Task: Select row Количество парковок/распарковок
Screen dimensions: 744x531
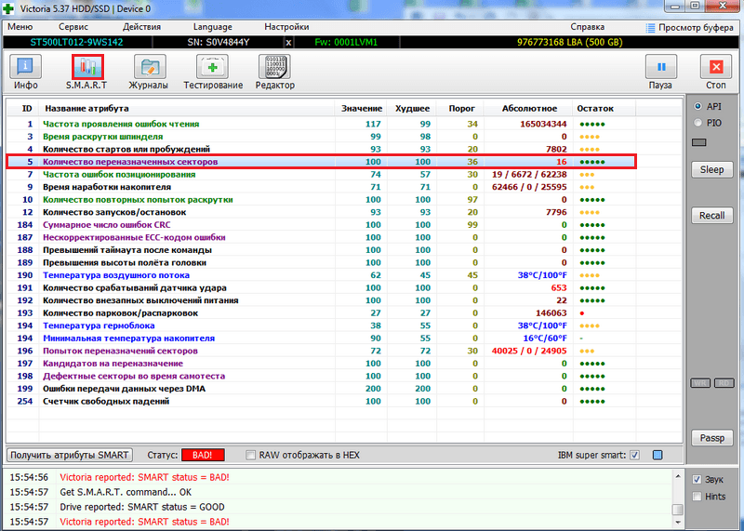Action: tap(321, 313)
